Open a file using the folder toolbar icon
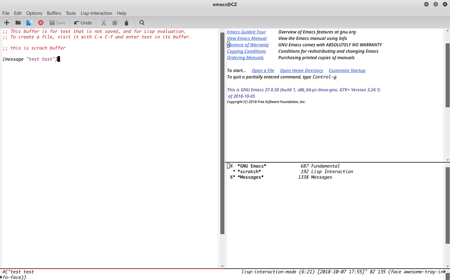Image resolution: width=450 pixels, height=280 pixels. point(17,22)
